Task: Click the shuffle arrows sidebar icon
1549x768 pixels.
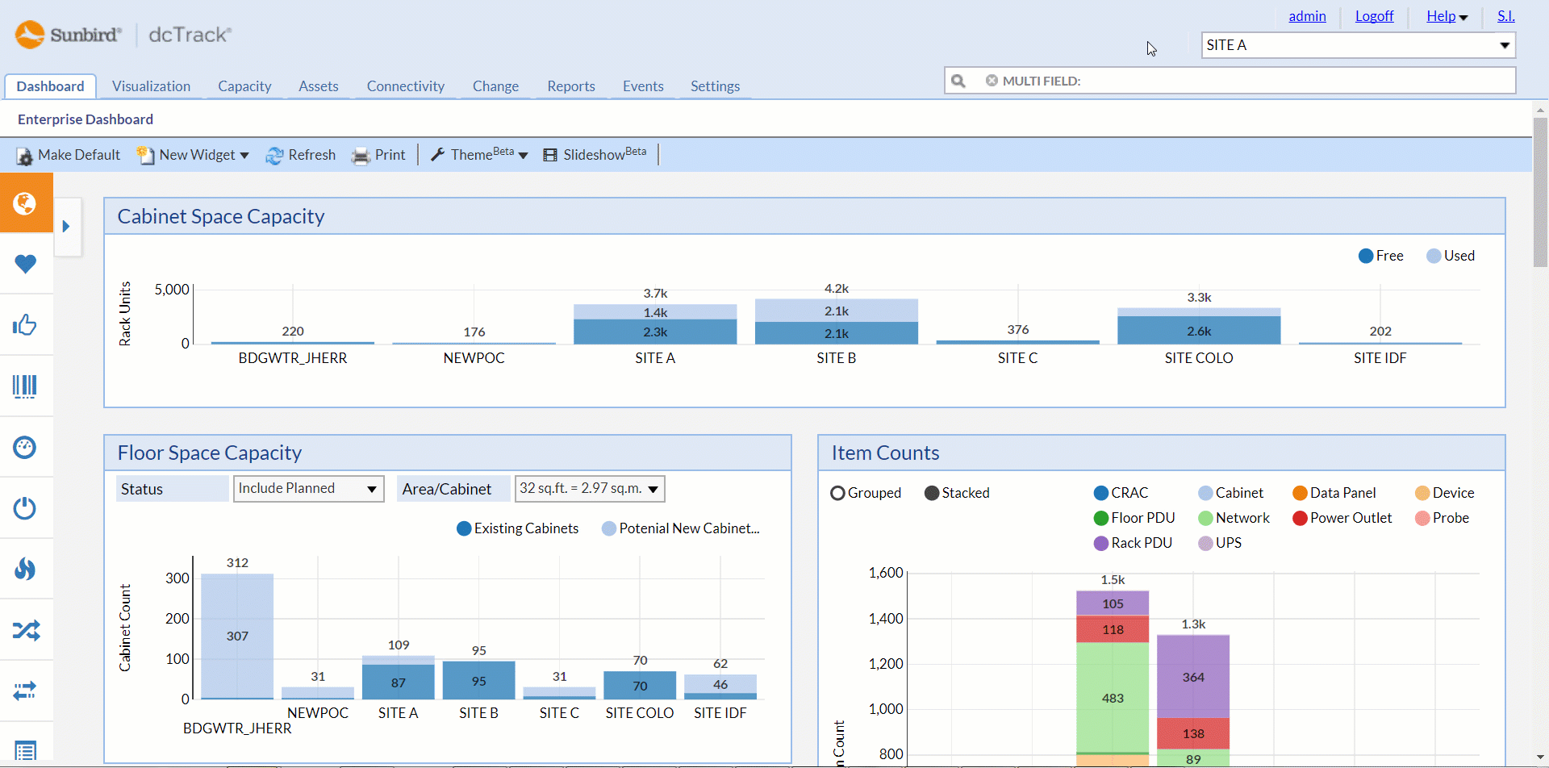Action: 26,630
